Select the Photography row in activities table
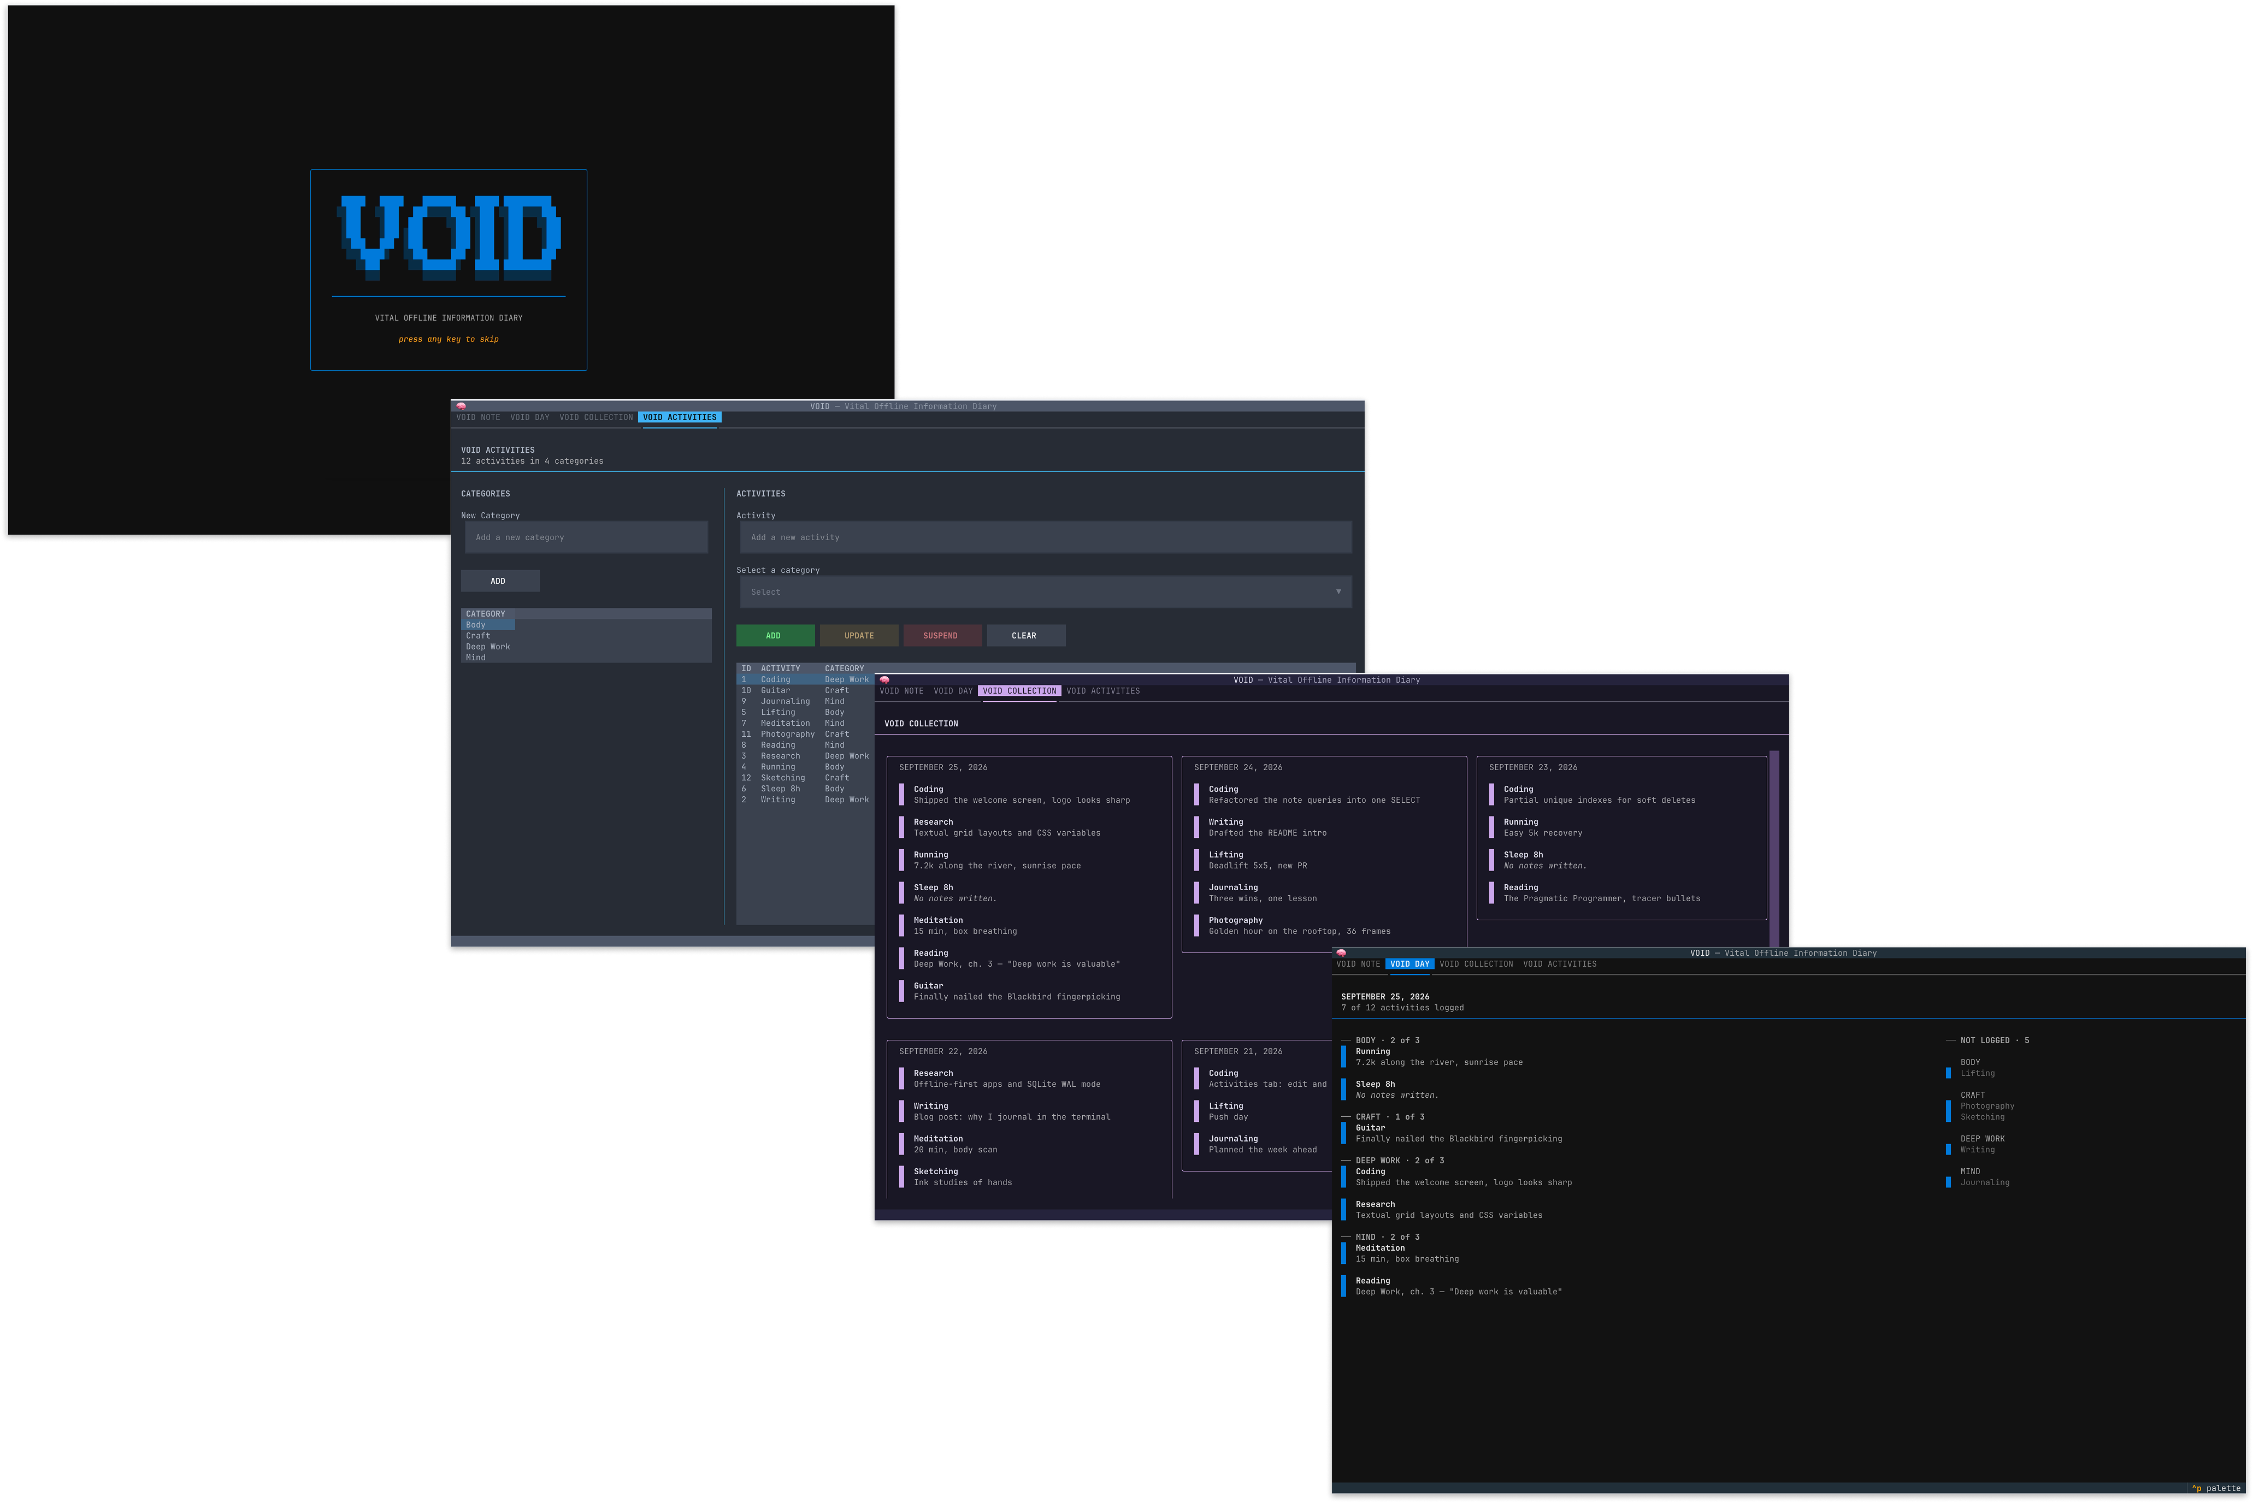The height and width of the screenshot is (1503, 2253). click(x=805, y=734)
